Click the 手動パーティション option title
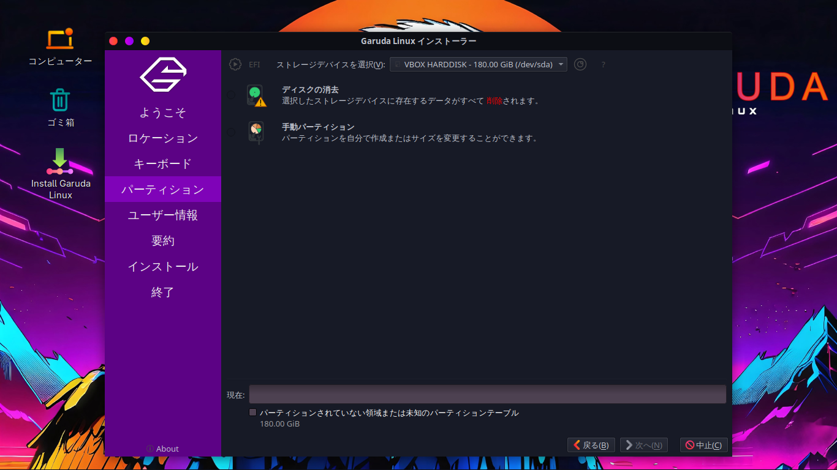 click(x=318, y=127)
